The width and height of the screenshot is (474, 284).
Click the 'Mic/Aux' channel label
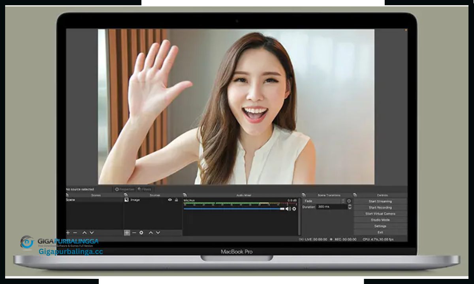tap(189, 200)
